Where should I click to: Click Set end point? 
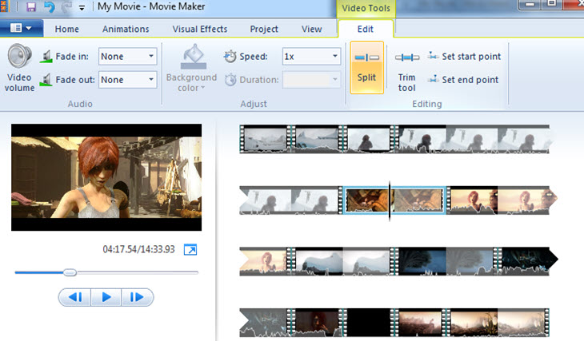[x=463, y=80]
